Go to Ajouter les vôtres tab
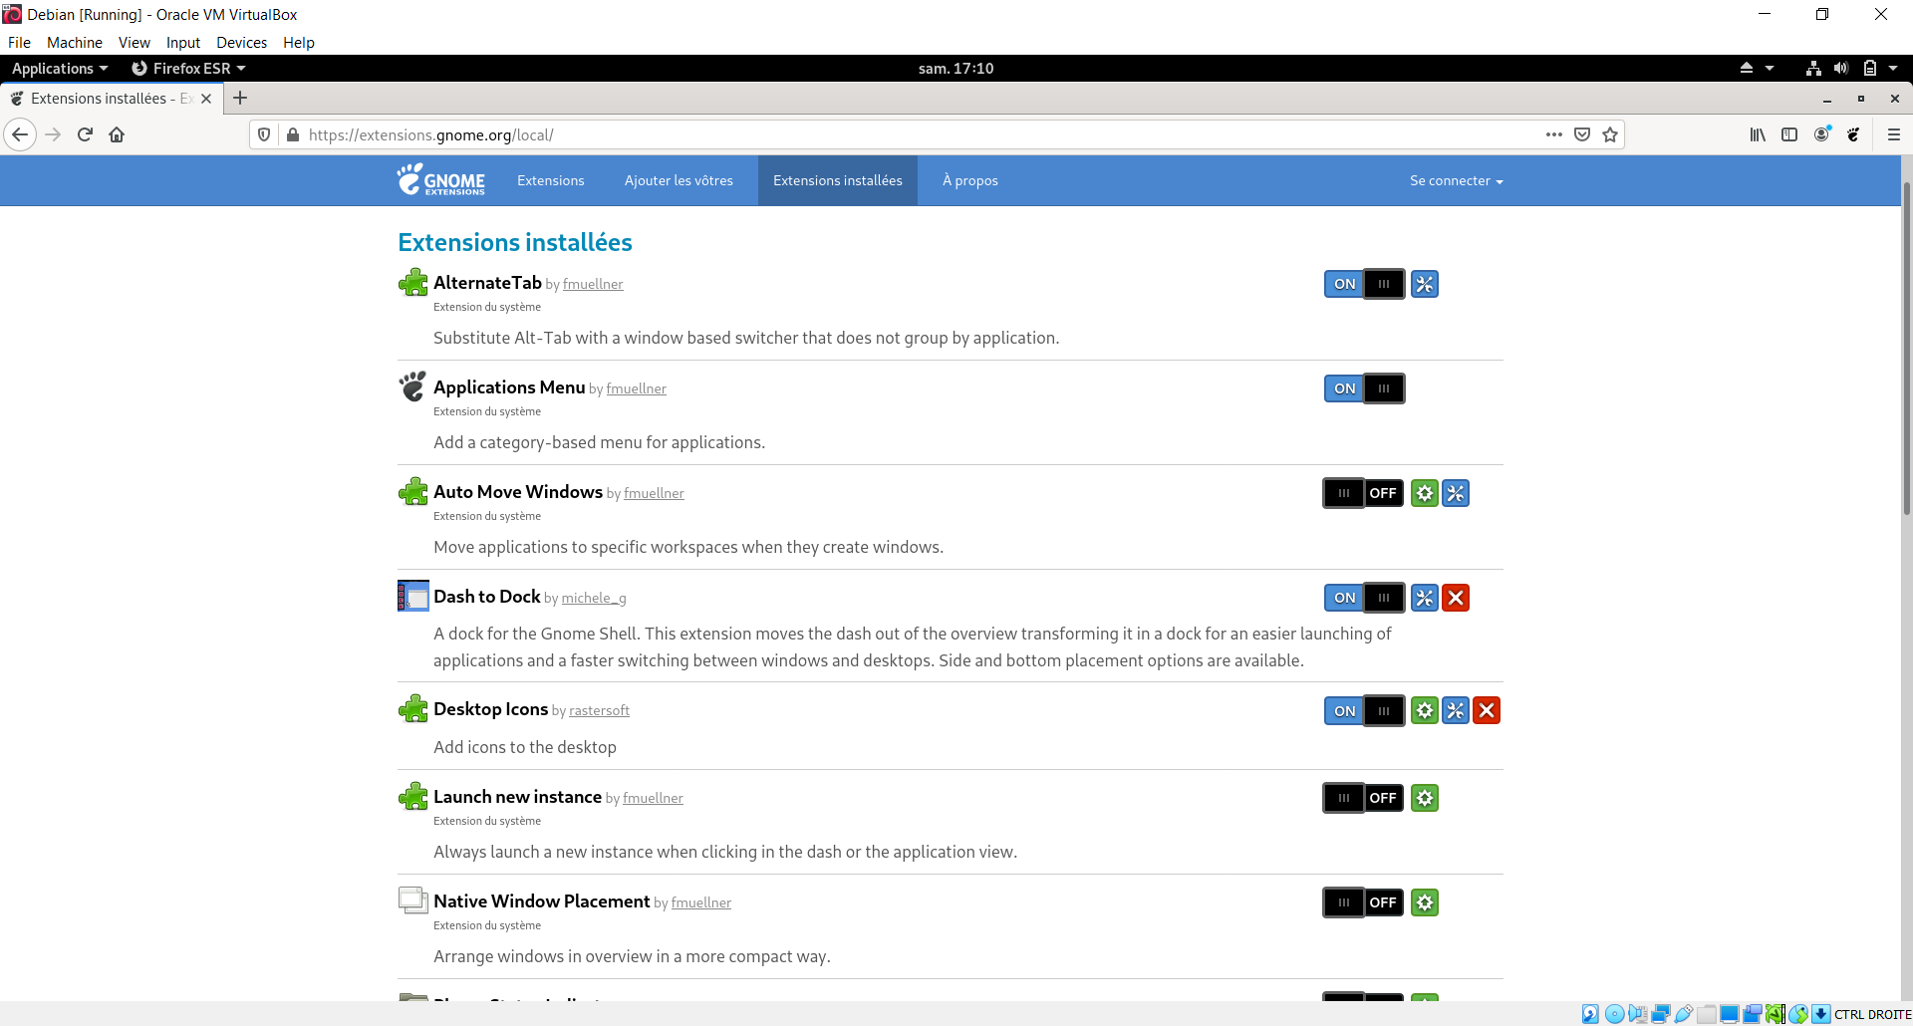The width and height of the screenshot is (1913, 1026). click(679, 180)
